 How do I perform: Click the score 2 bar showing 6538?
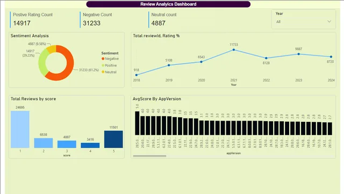tap(44, 143)
